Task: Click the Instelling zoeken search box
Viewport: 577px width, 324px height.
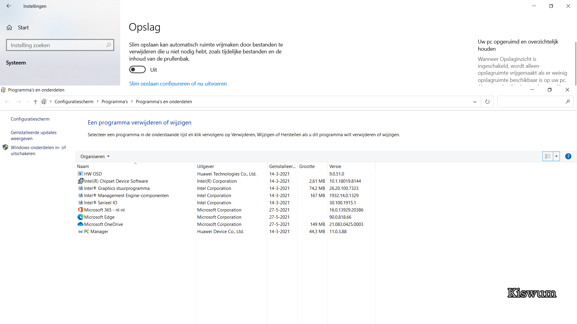Action: click(60, 45)
